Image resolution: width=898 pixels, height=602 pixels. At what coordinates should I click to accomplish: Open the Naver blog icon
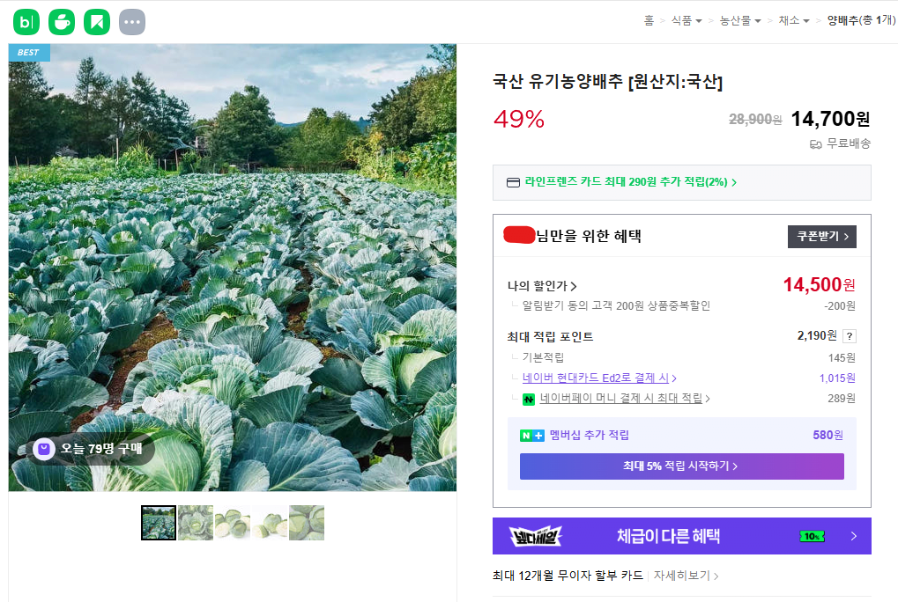click(26, 22)
